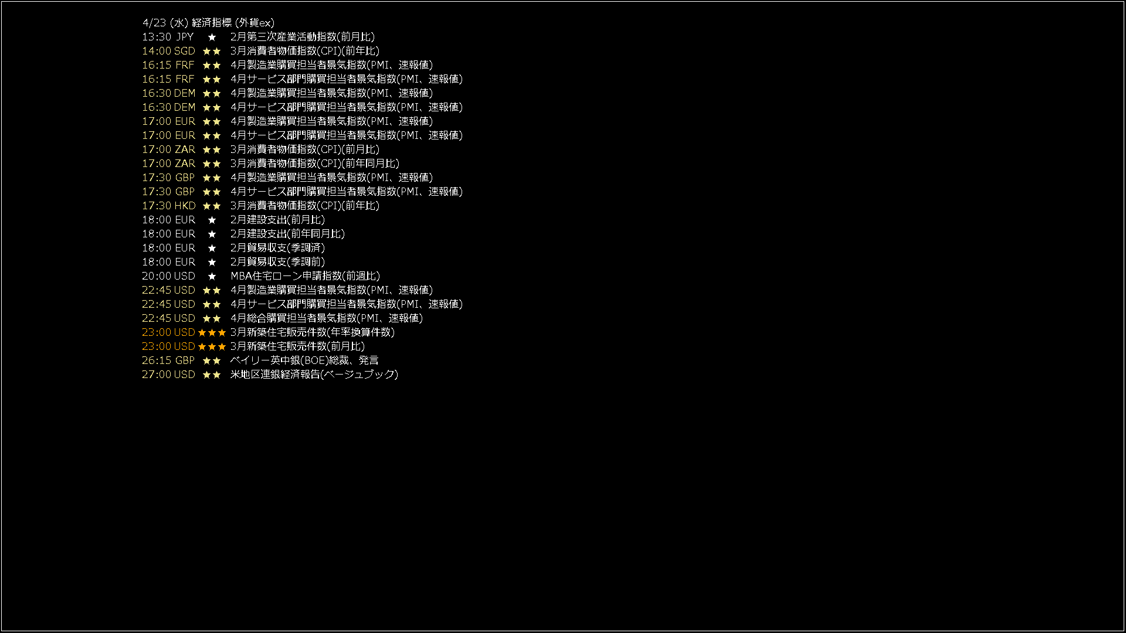Select the 13:30 JPY 第三次産業活動指数 row
Viewport: 1126px width, 633px height.
(258, 37)
